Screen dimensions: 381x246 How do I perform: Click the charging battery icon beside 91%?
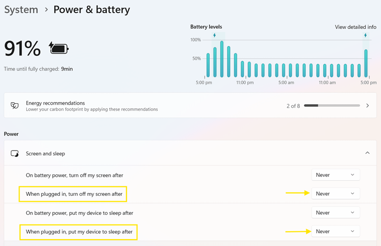(59, 48)
